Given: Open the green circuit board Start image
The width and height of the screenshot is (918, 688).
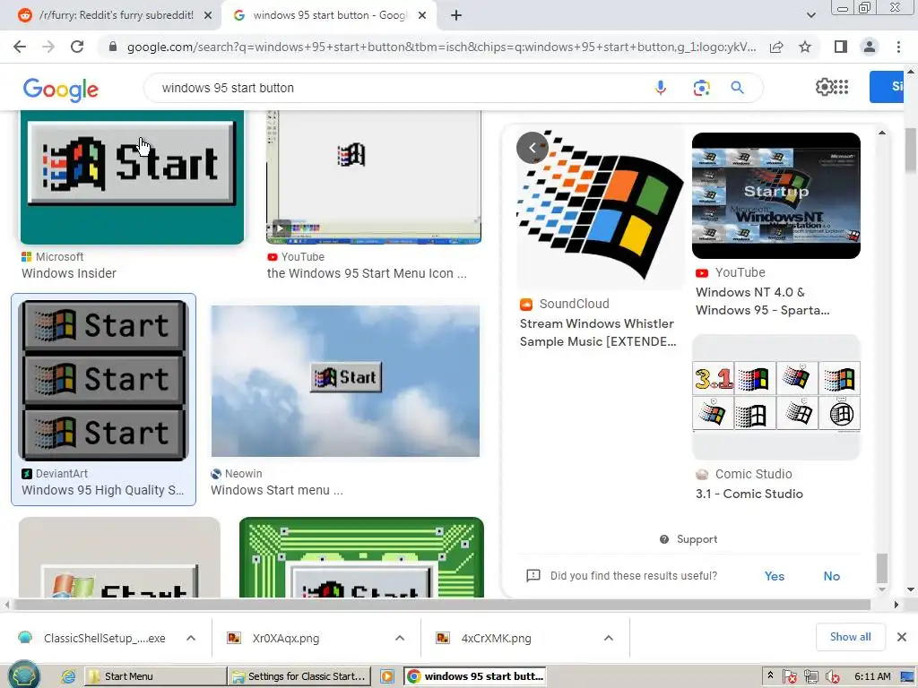Looking at the screenshot, I should (361, 557).
